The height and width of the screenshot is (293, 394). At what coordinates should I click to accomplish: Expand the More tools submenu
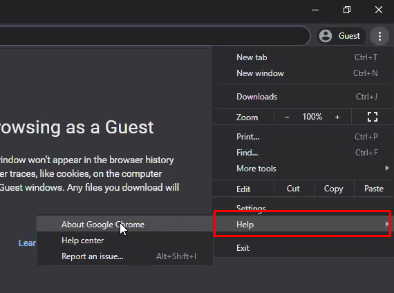click(303, 169)
